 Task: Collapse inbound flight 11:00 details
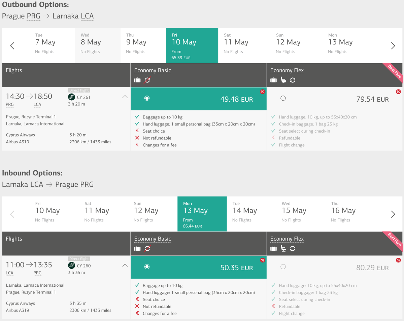pyautogui.click(x=125, y=265)
